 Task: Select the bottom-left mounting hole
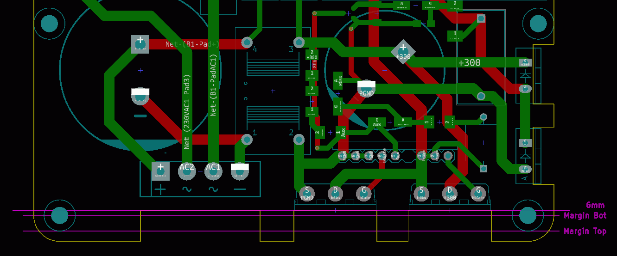tap(59, 215)
